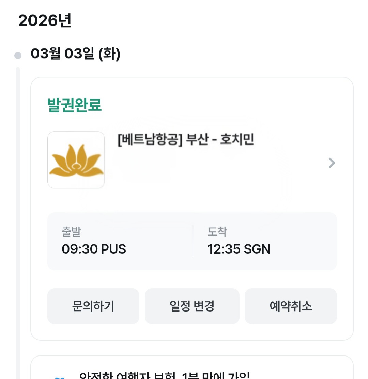Click the divider between departure and arrival

[x=193, y=241]
